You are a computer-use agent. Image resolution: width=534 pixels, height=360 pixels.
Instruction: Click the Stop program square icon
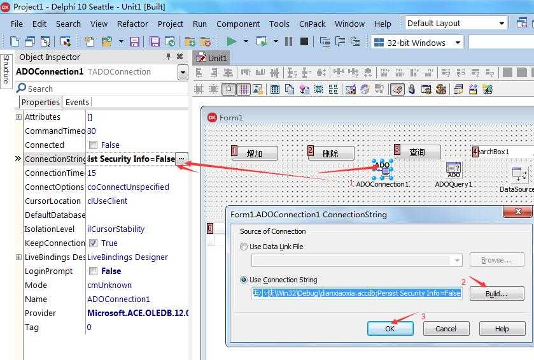pyautogui.click(x=304, y=41)
